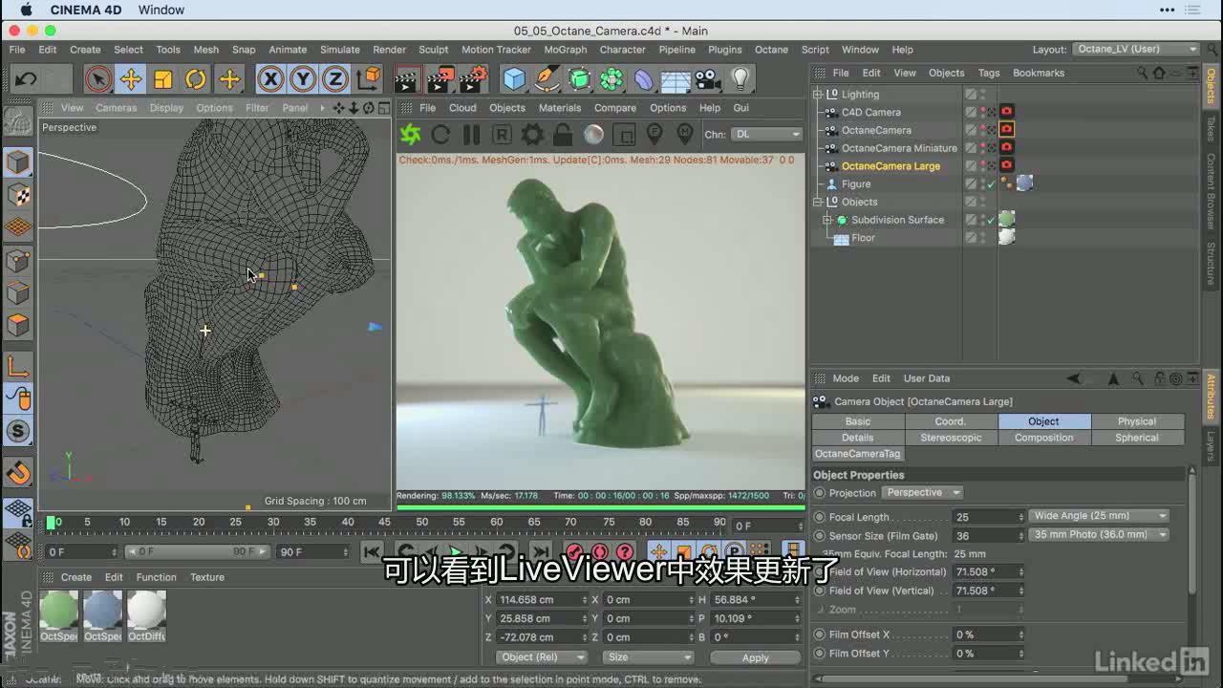Open 35 mm Photo sensor dropdown
The image size is (1223, 688).
tap(1100, 534)
